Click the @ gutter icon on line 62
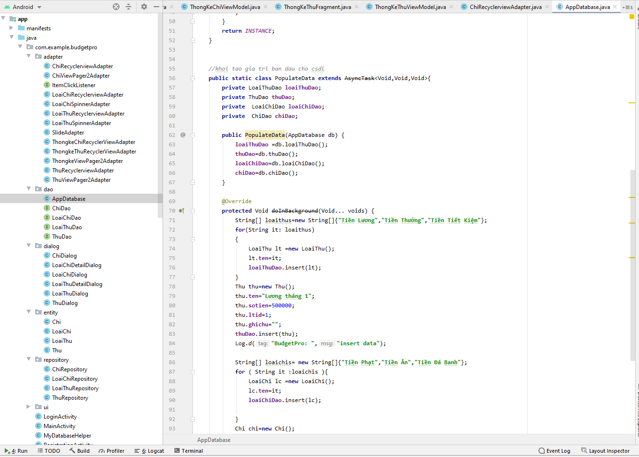639x457 pixels. point(183,135)
